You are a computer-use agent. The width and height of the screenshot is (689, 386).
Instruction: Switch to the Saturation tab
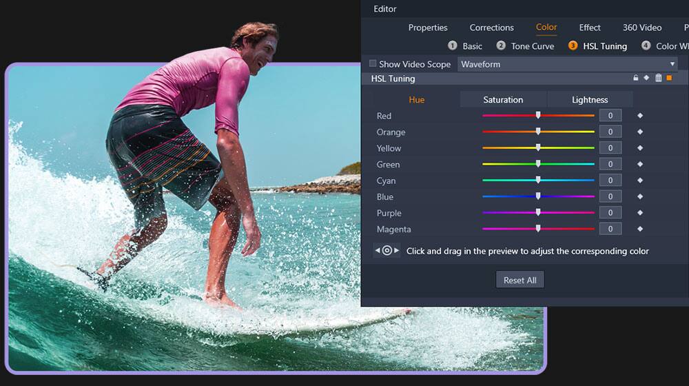[503, 100]
